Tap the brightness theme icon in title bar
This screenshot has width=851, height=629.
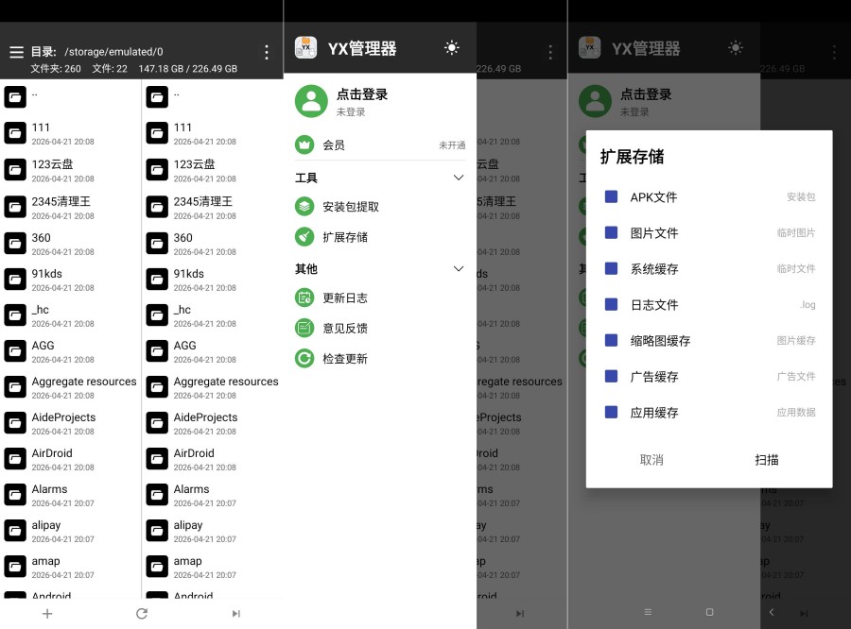(452, 47)
